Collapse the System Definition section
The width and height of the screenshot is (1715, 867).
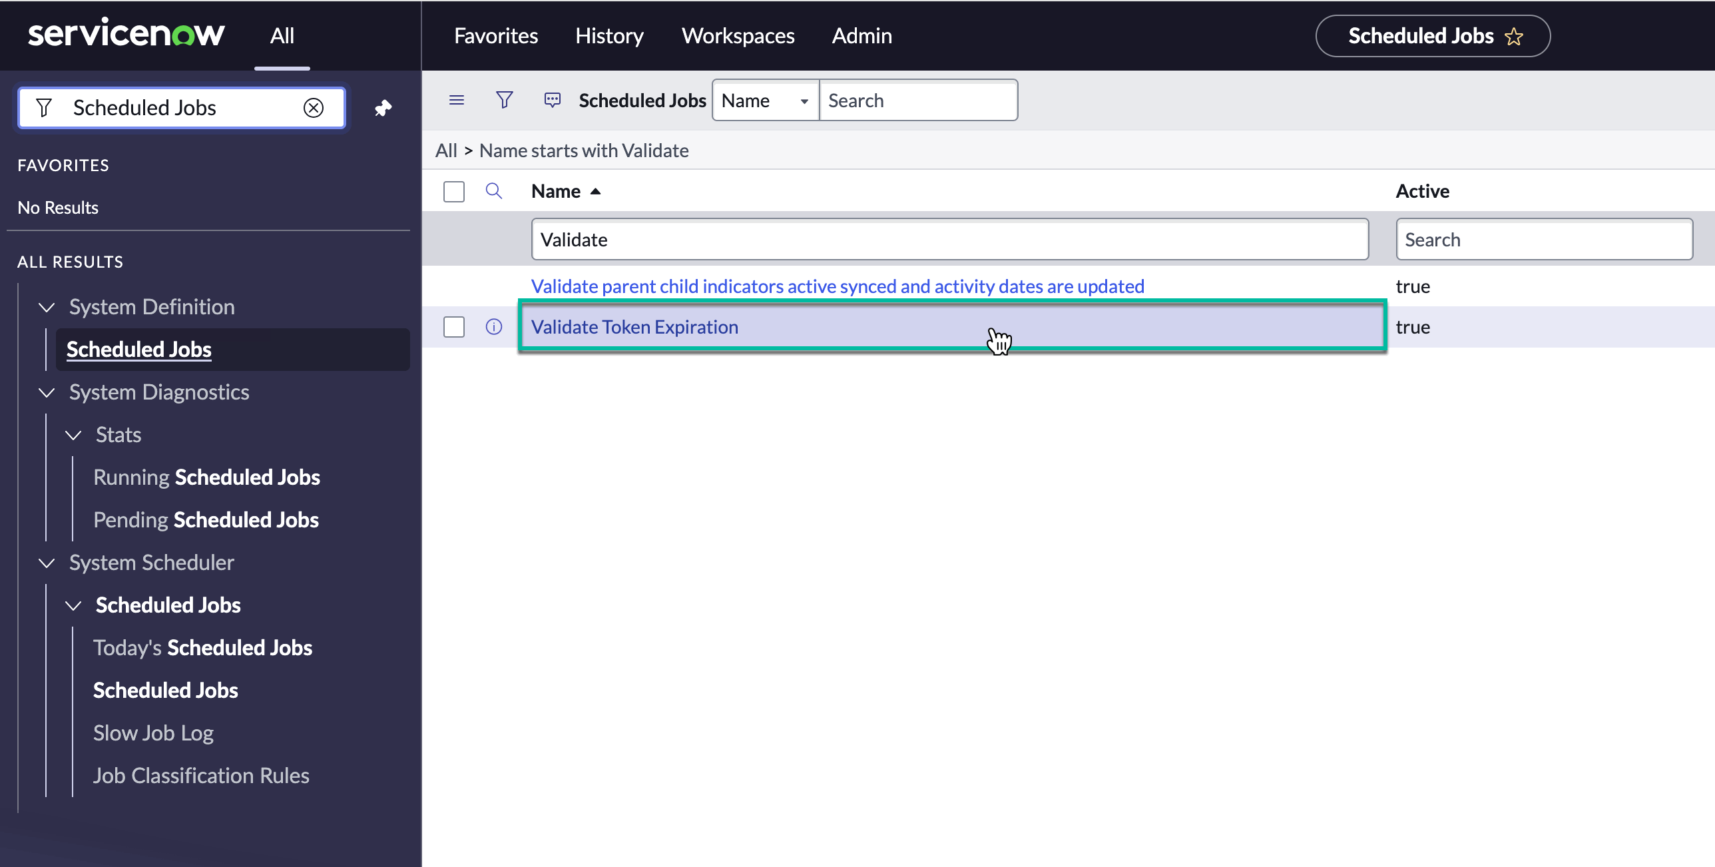[46, 307]
